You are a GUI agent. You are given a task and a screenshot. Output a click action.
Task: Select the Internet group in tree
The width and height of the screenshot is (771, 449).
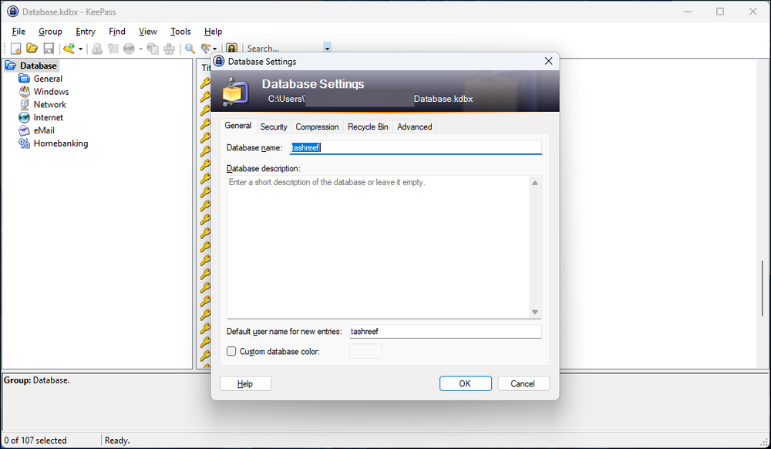click(48, 117)
